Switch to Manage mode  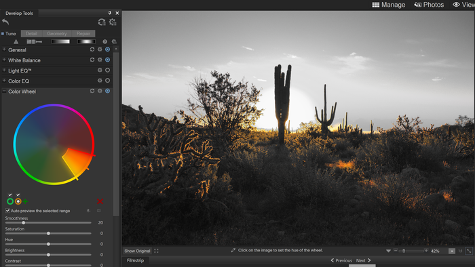point(389,5)
